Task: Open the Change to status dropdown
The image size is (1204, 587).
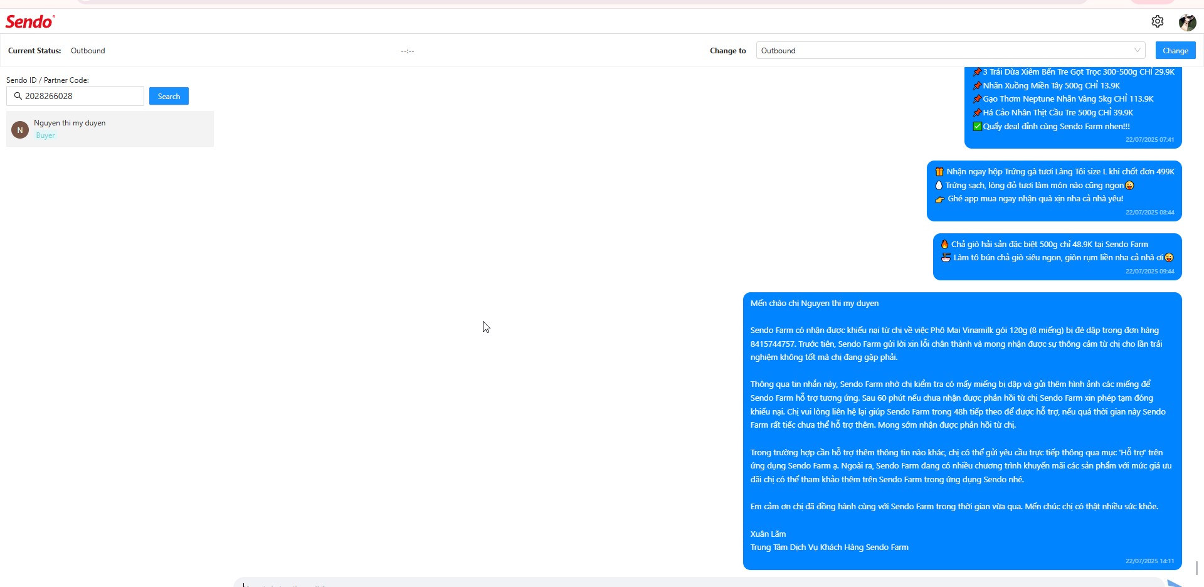Action: coord(951,50)
